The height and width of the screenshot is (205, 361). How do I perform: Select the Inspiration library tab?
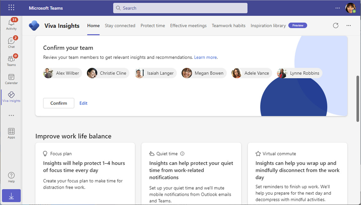tap(268, 26)
